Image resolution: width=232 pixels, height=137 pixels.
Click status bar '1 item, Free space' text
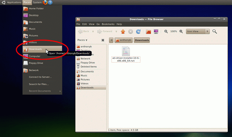pyautogui.click(x=123, y=130)
